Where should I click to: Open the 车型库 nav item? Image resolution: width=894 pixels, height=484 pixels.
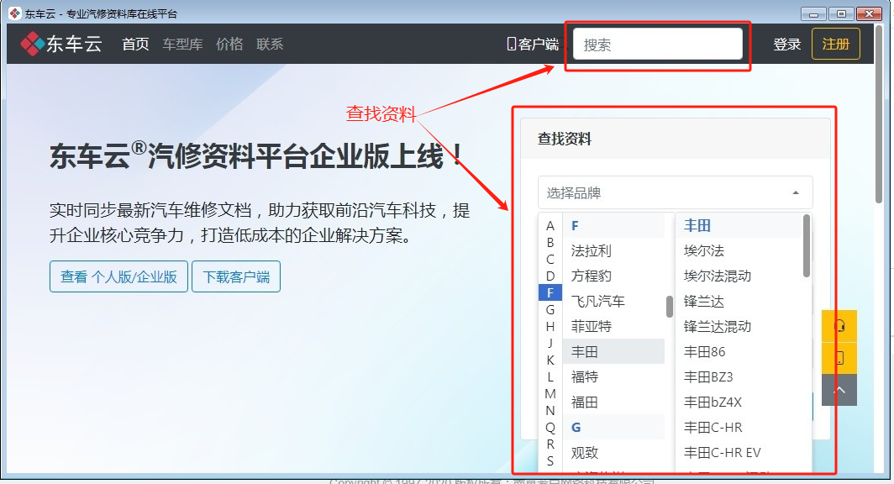(182, 45)
